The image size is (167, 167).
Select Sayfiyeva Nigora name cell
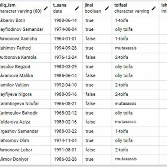point(25,94)
